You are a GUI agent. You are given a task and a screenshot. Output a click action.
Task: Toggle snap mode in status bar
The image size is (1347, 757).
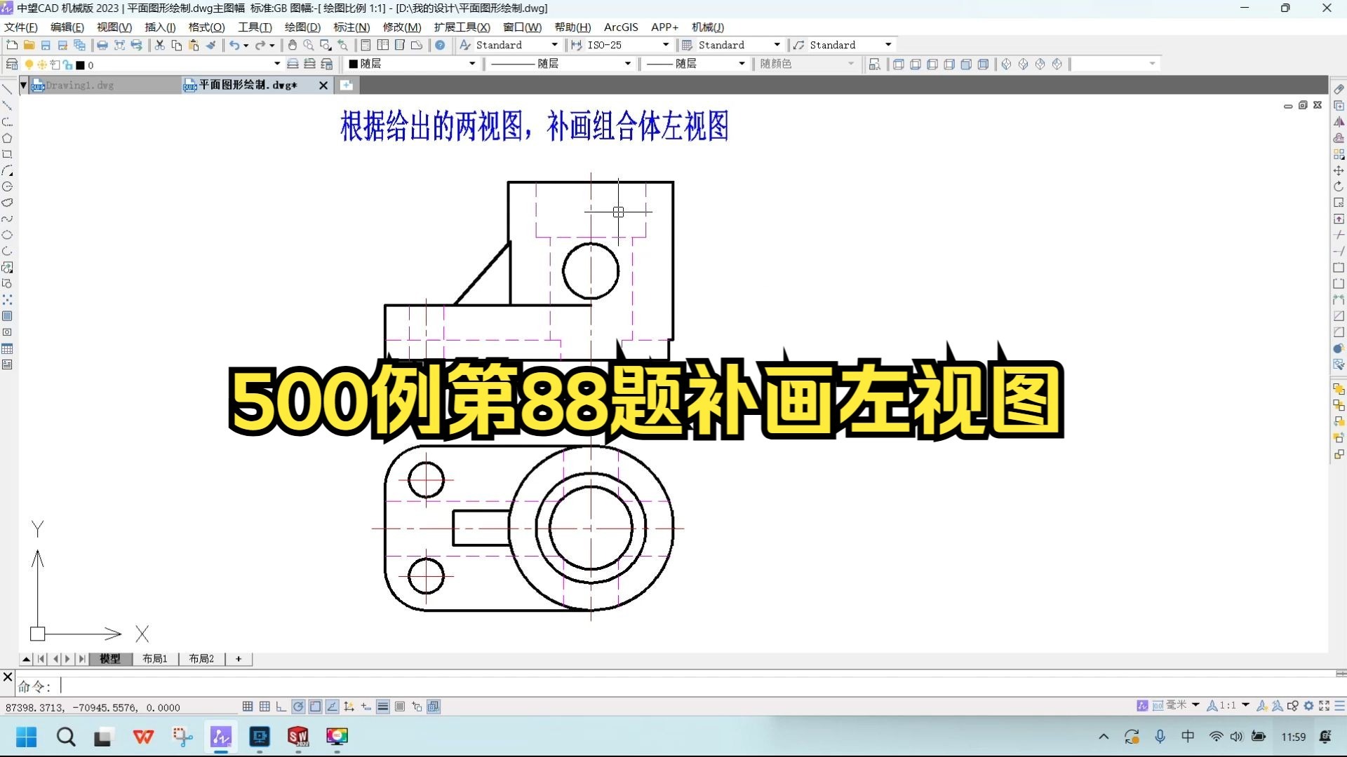[248, 707]
